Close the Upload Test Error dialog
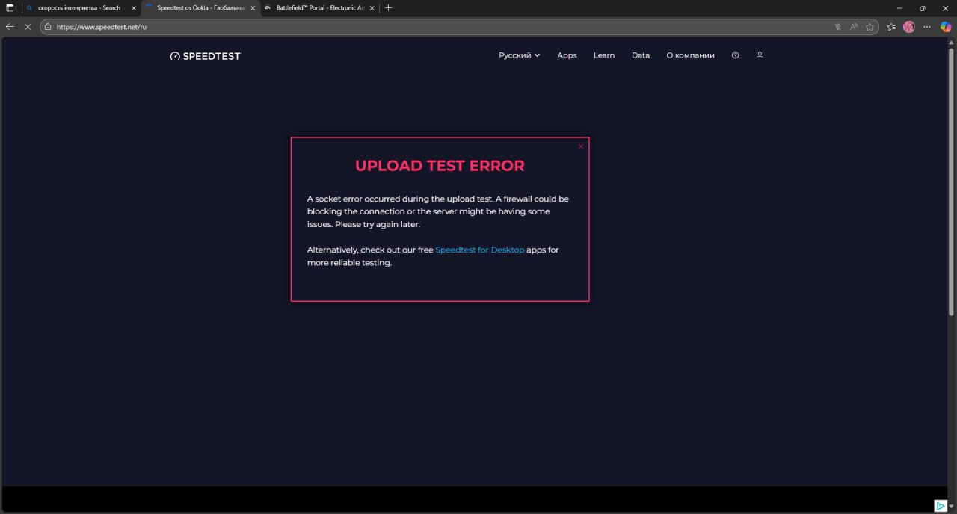The width and height of the screenshot is (957, 514). pyautogui.click(x=581, y=146)
